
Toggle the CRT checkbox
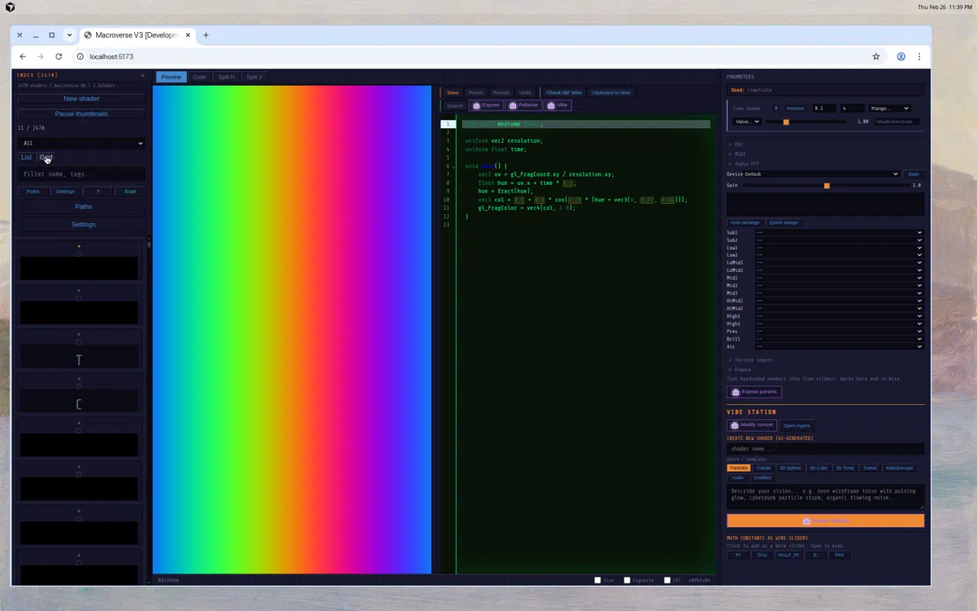click(x=666, y=580)
